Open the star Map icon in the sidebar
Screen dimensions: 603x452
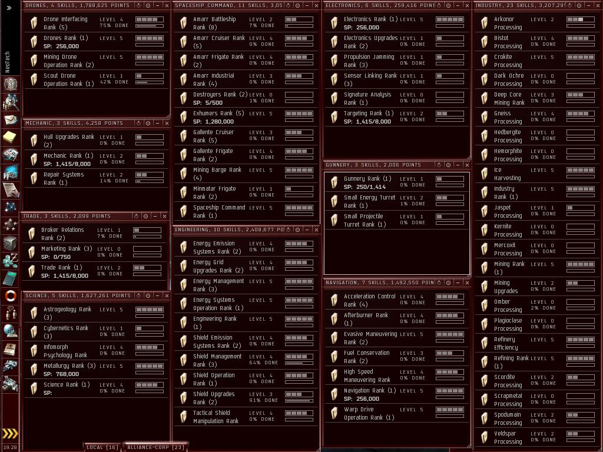pyautogui.click(x=11, y=207)
